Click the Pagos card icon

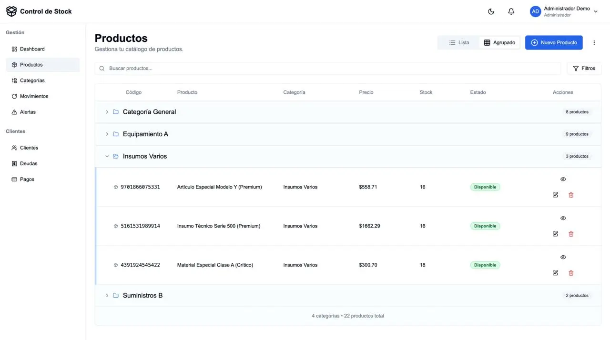[14, 179]
